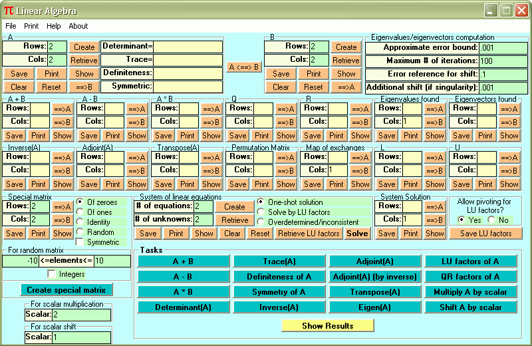Click the A <==> B swap button

244,67
